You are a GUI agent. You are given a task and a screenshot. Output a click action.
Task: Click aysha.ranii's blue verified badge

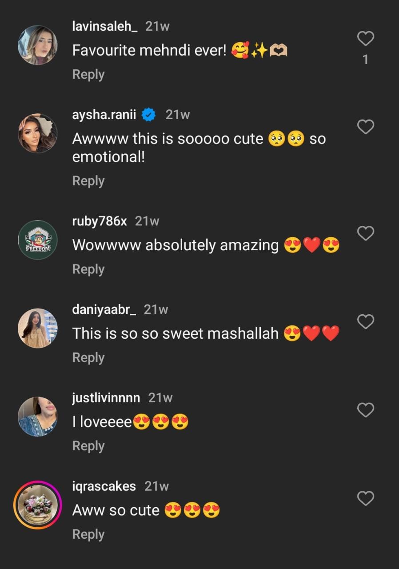[149, 115]
